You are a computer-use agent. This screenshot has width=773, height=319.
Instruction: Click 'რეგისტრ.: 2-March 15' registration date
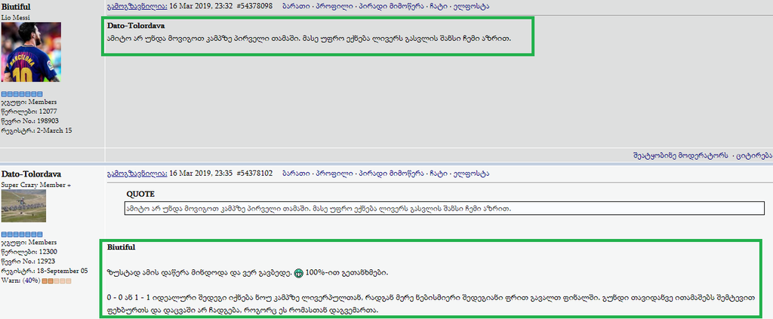pyautogui.click(x=37, y=130)
